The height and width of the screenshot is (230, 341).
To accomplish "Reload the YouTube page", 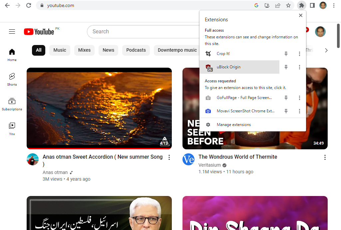I will pos(29,5).
